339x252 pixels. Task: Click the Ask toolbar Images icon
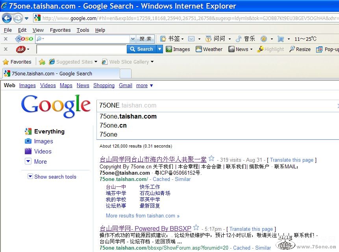(x=169, y=49)
